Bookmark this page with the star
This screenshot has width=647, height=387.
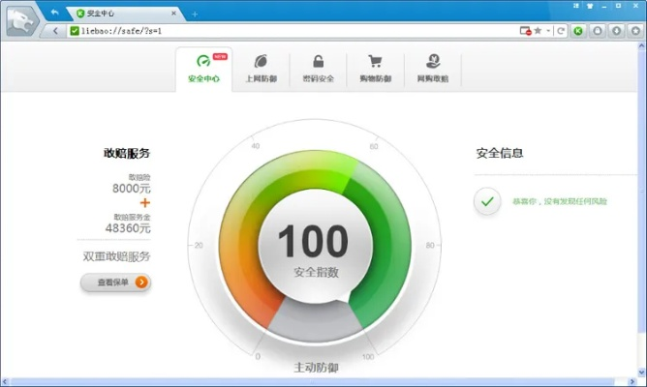(538, 31)
